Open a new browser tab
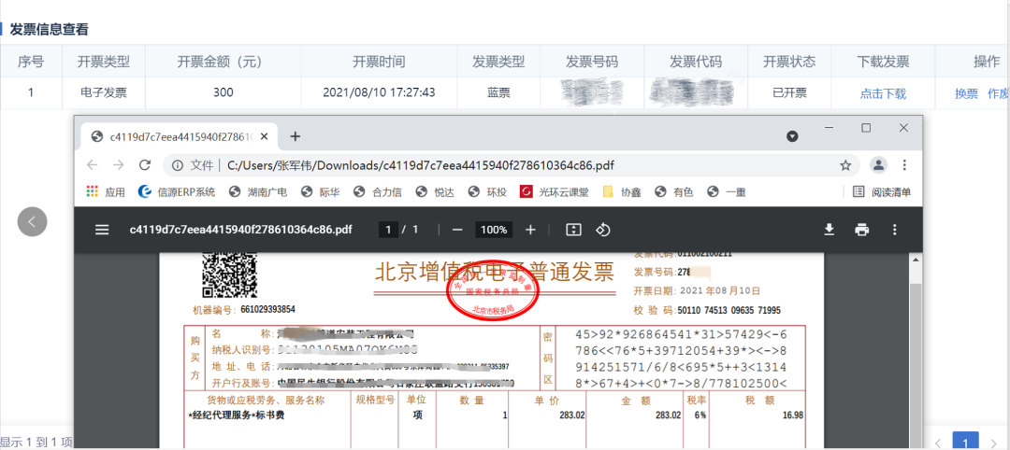Screen dimensions: 1010x450 (296, 136)
